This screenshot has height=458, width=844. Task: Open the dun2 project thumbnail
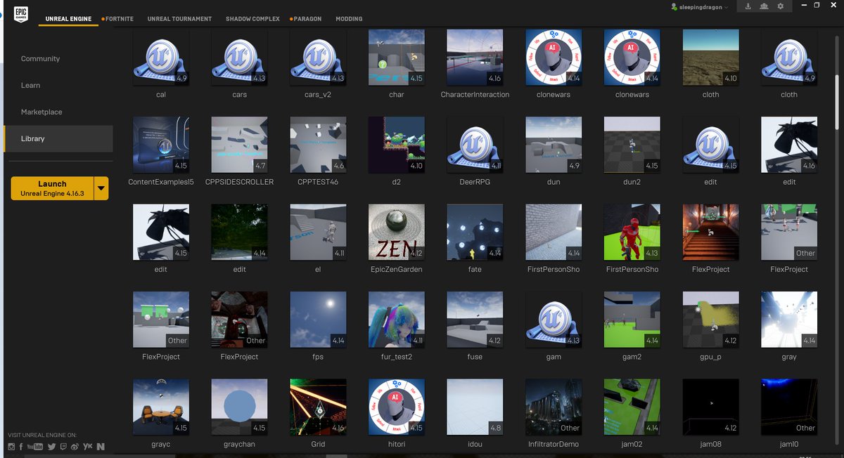click(632, 145)
